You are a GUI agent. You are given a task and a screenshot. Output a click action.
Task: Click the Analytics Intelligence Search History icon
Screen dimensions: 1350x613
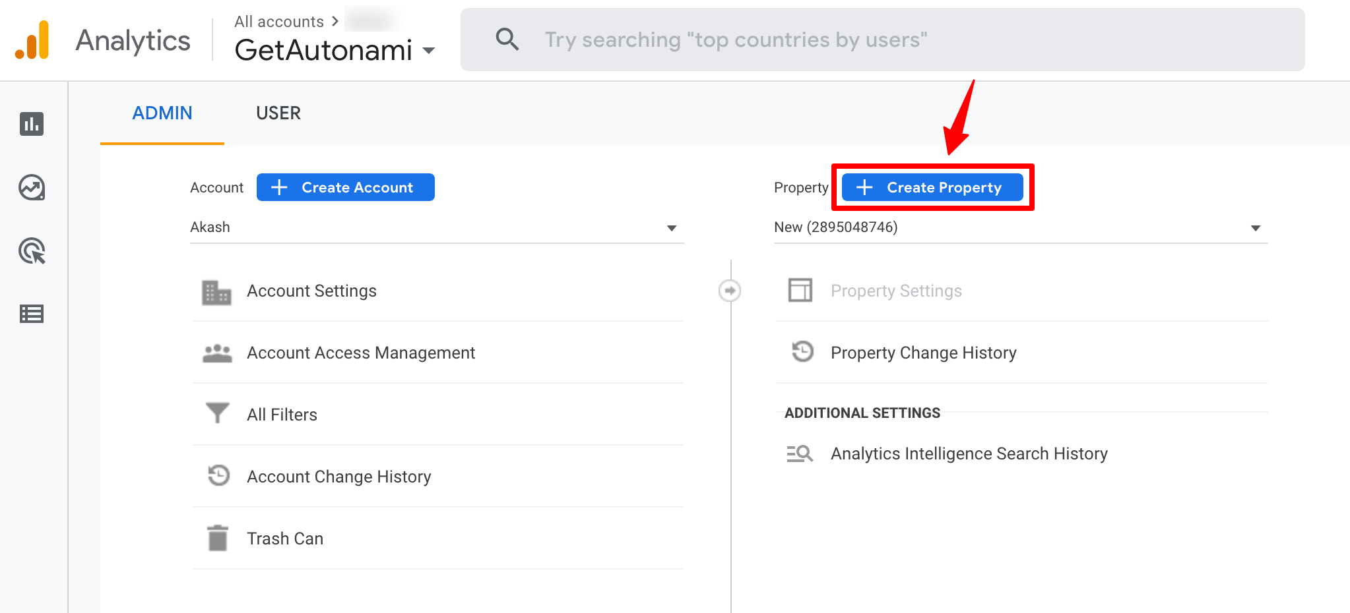800,453
